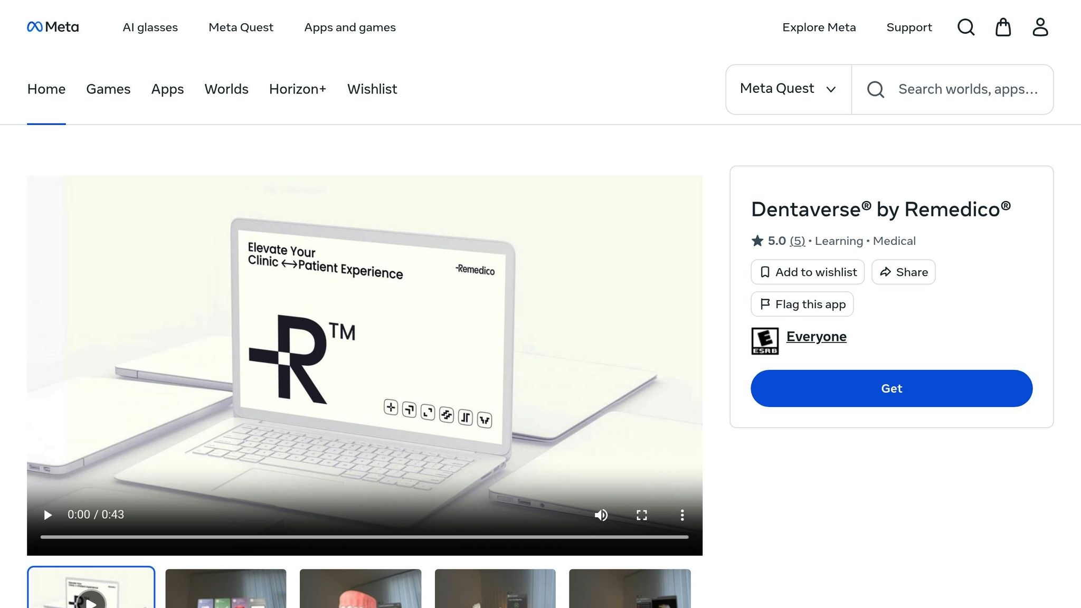Mute the video using speaker icon
1081x608 pixels.
pyautogui.click(x=601, y=515)
